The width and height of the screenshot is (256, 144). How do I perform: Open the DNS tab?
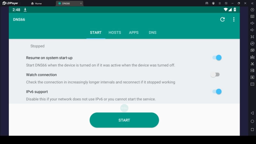click(x=152, y=32)
